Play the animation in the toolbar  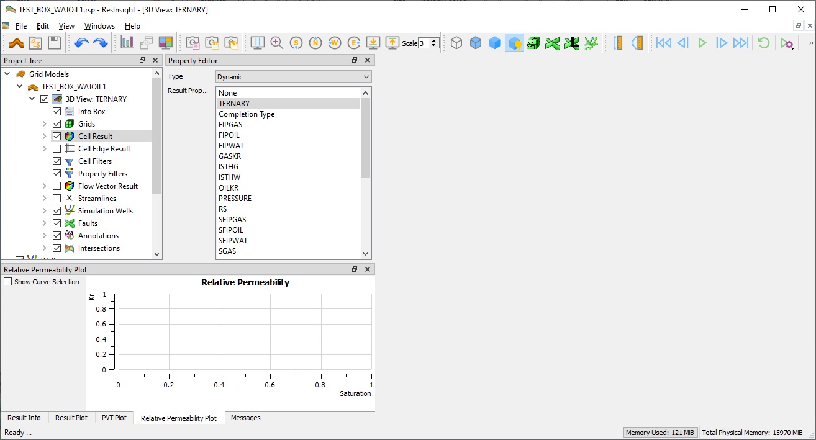[x=702, y=43]
